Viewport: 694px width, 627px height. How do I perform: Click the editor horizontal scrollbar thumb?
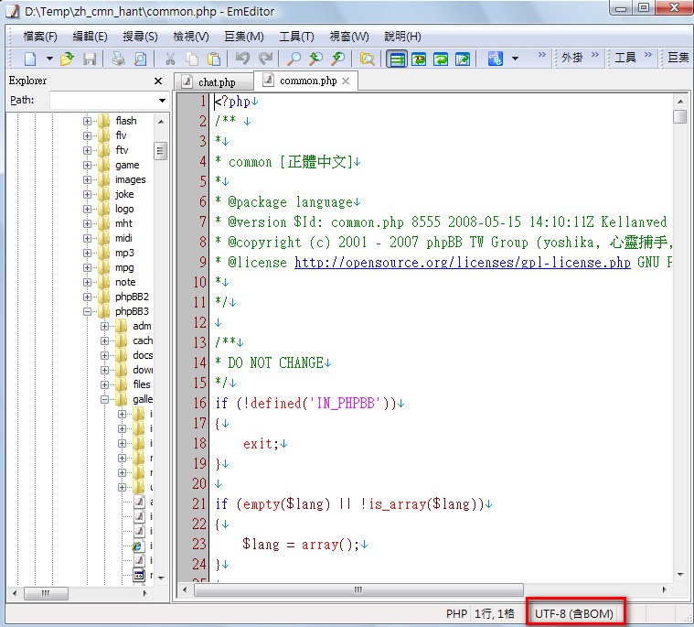358,589
